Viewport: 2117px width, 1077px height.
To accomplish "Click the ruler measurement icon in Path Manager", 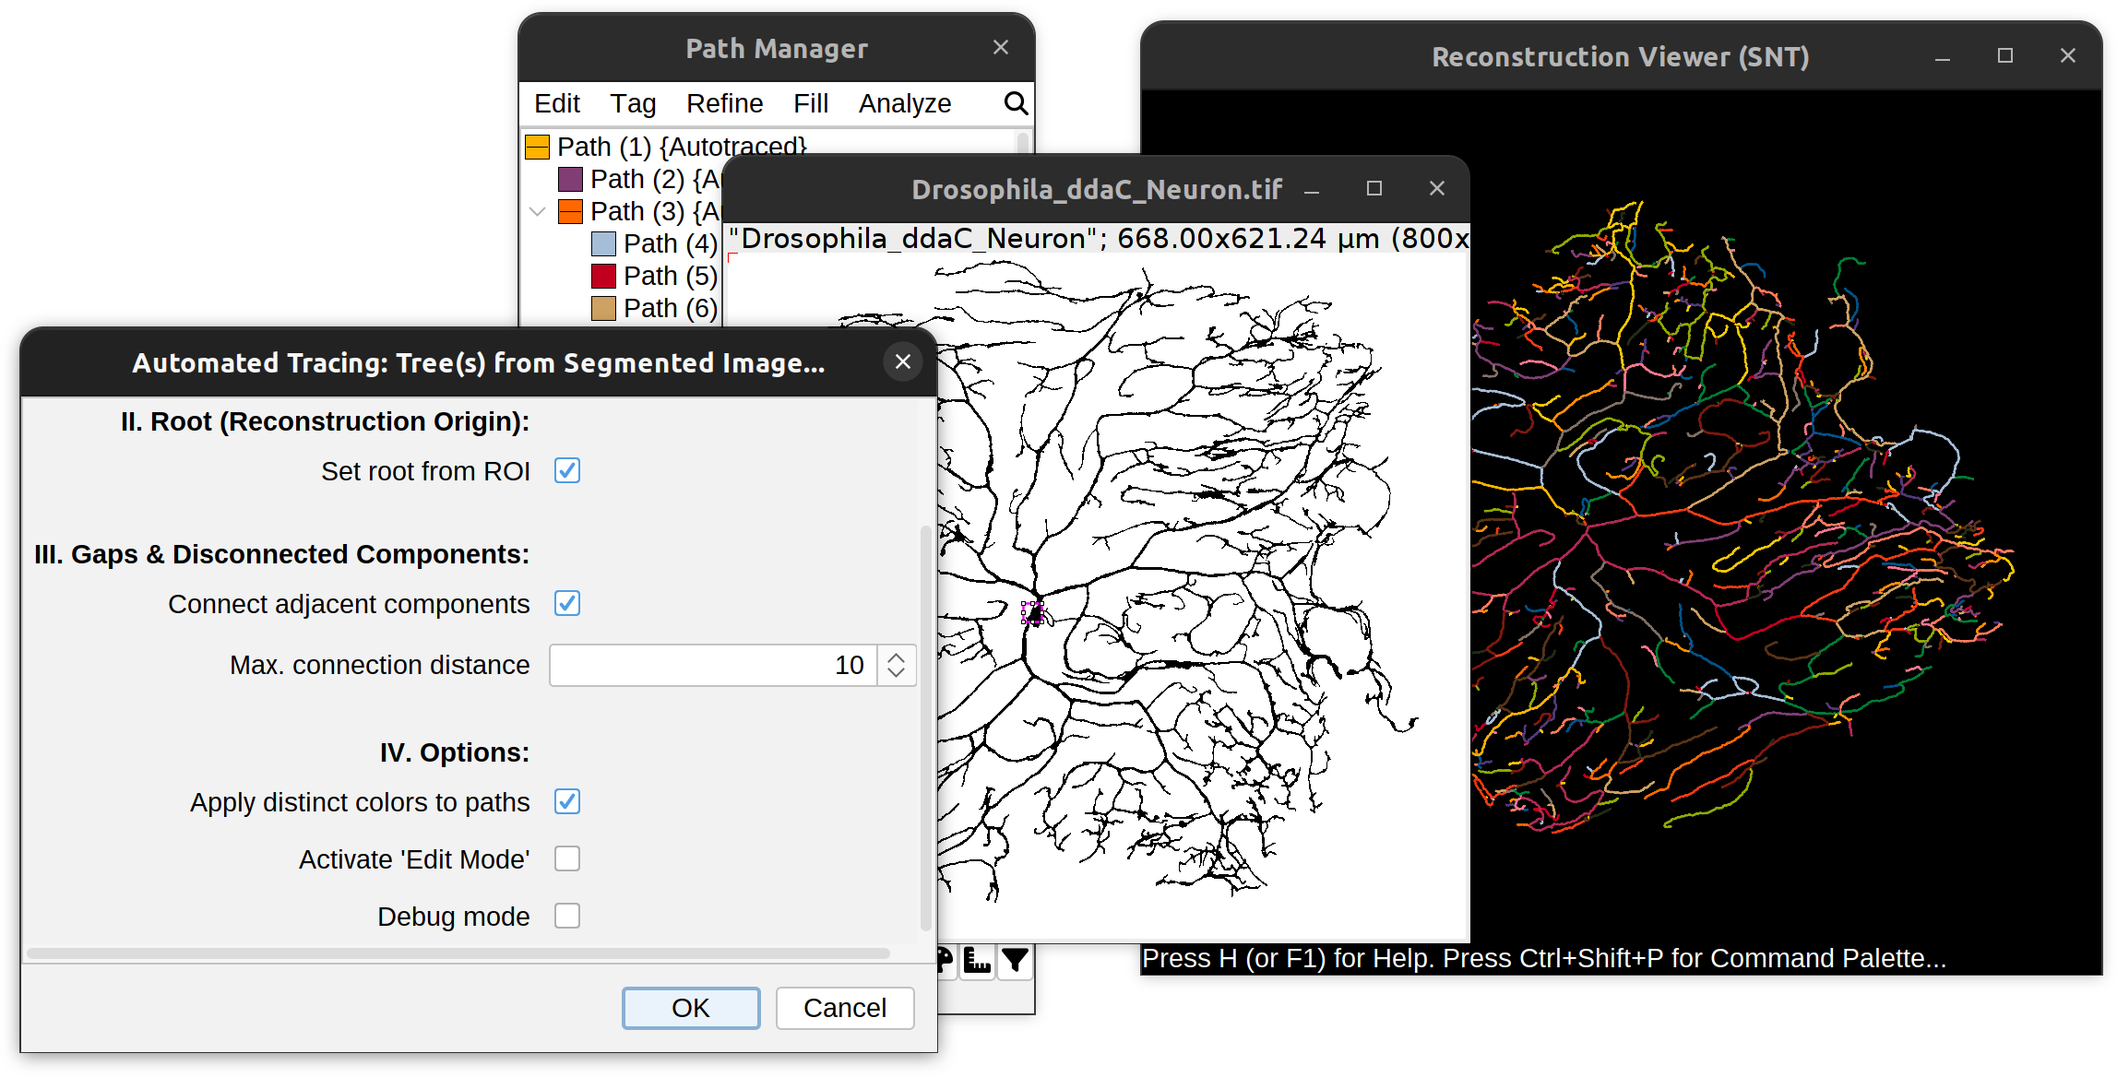I will point(976,961).
